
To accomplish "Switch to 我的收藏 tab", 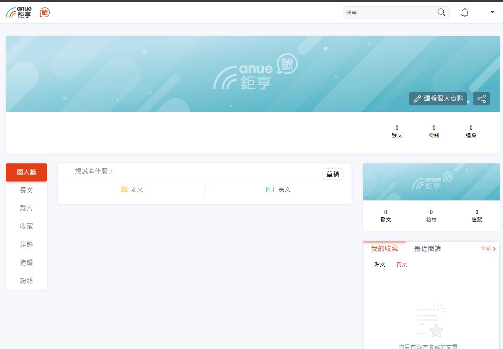I will point(384,249).
